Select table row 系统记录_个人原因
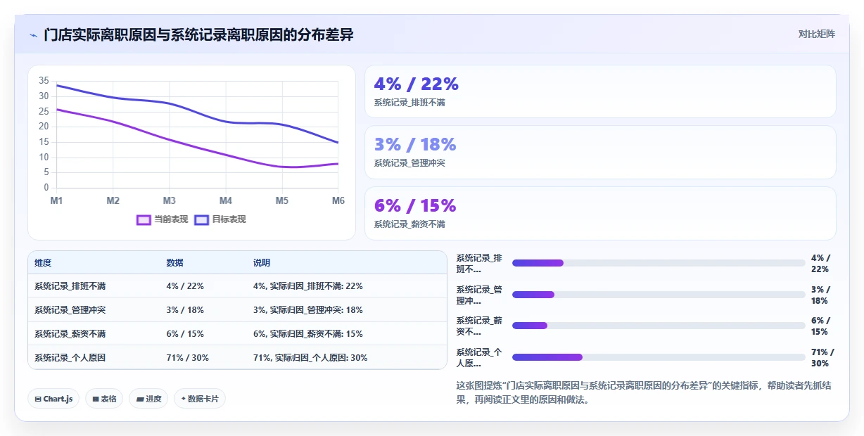Screen dimensions: 864x436 tap(238, 357)
